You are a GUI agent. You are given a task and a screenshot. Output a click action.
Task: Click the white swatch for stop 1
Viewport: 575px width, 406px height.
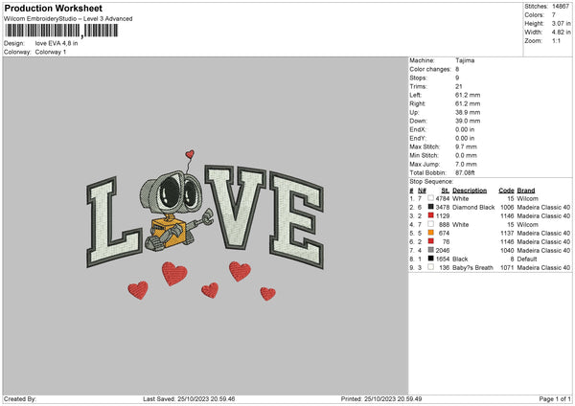tap(431, 198)
